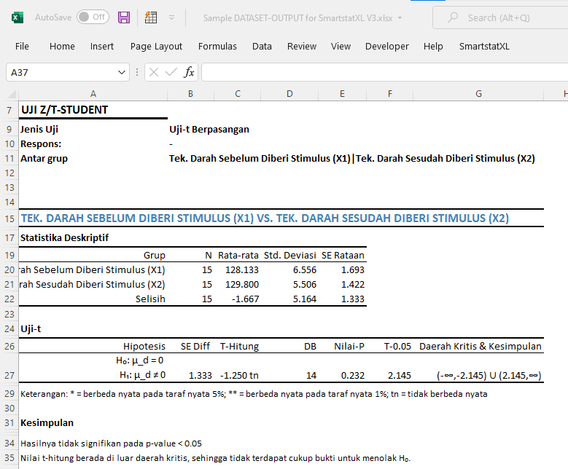Viewport: 568px width, 469px height.
Task: Click the Insert Function fx icon
Action: coord(189,72)
